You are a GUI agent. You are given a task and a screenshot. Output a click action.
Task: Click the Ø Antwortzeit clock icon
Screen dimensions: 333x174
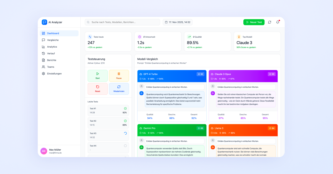point(140,37)
